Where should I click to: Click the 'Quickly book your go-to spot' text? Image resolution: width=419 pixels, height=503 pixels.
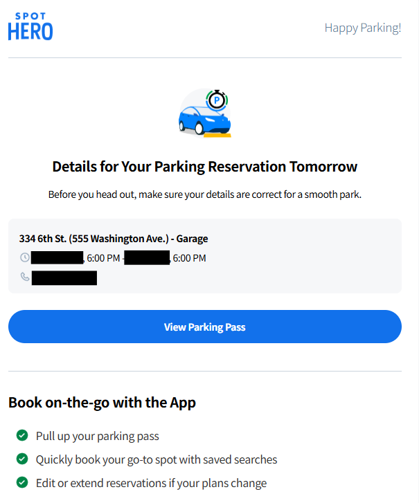[x=157, y=459]
